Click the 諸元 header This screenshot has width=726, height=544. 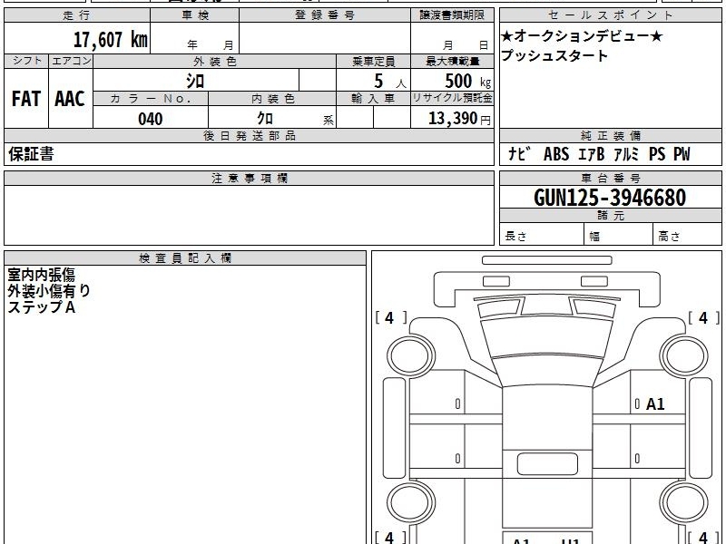[611, 215]
